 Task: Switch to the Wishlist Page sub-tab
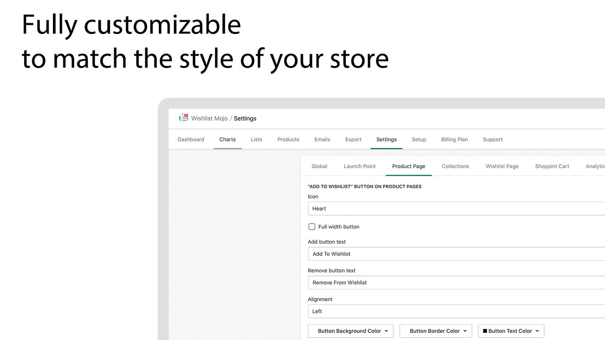point(502,166)
